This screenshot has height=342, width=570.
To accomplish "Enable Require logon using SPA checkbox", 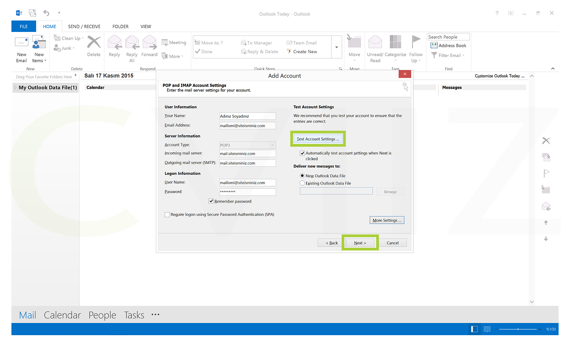I will tap(167, 215).
